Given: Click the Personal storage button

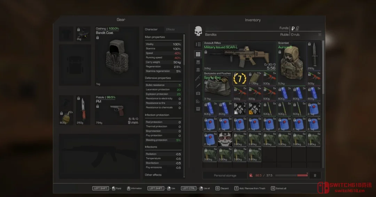Looking at the screenshot, I should (x=225, y=175).
